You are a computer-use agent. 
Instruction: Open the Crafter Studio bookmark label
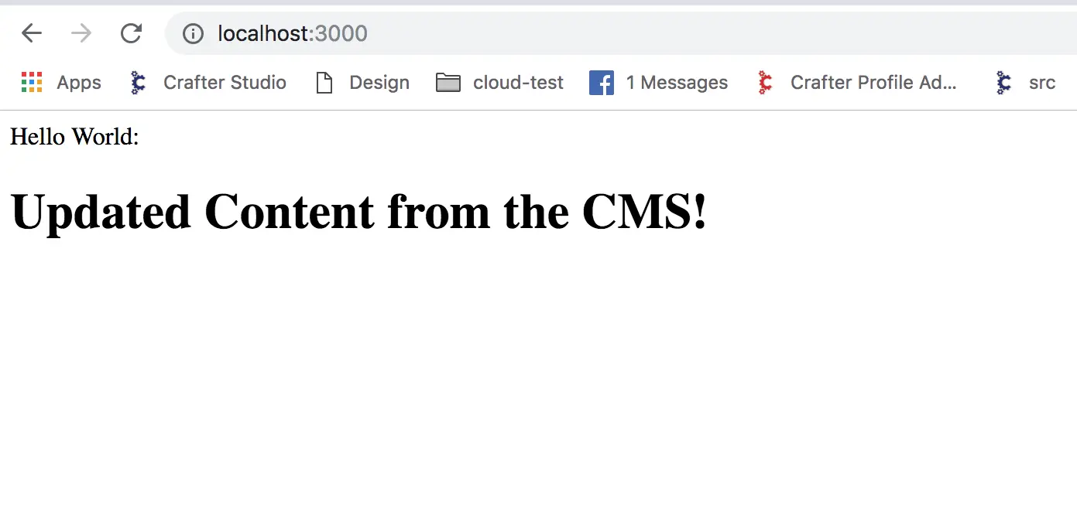[225, 83]
